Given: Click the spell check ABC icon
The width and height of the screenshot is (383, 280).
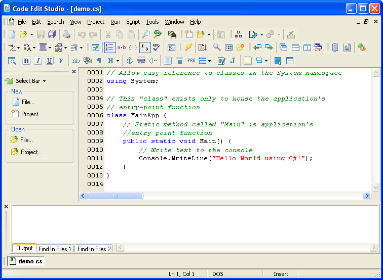Looking at the screenshot, I should tap(157, 48).
